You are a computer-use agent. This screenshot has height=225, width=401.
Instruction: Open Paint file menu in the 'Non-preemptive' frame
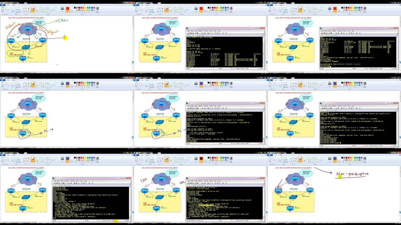coord(270,155)
